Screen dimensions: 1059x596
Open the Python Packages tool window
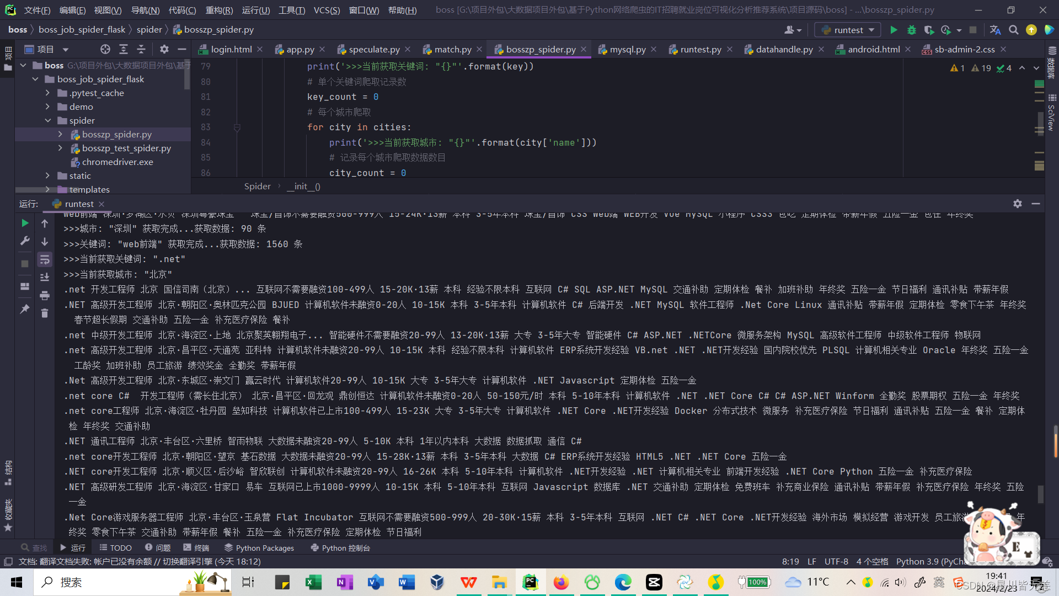259,547
